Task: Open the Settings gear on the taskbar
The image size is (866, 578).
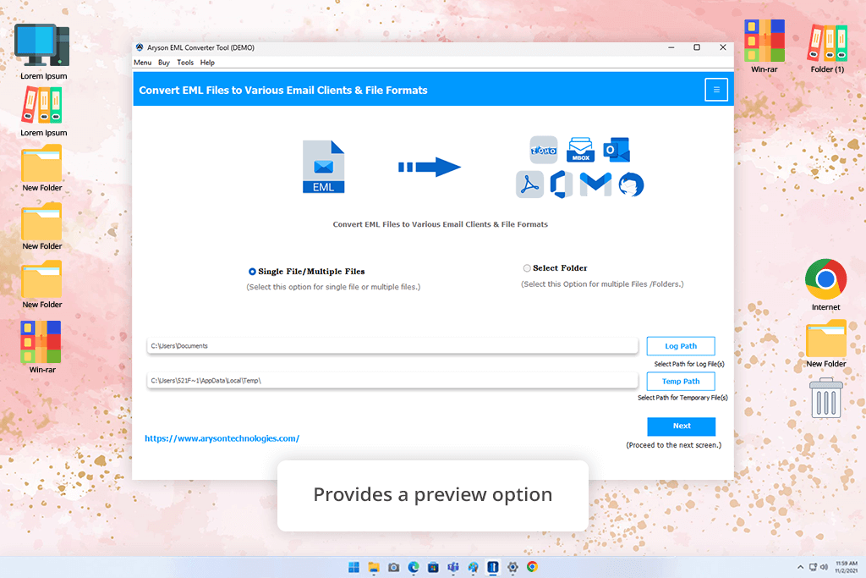Action: pyautogui.click(x=512, y=567)
